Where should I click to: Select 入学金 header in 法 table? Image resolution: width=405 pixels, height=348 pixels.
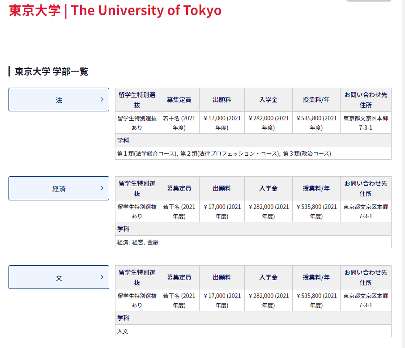[269, 100]
